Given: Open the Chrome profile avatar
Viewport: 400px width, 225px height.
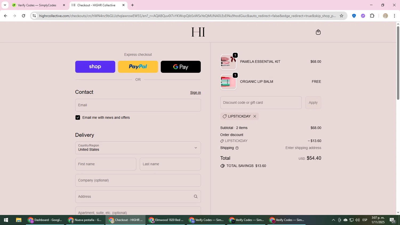Looking at the screenshot, I should 385,16.
